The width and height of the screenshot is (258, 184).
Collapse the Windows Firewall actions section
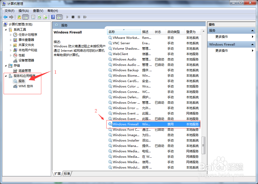(252, 45)
